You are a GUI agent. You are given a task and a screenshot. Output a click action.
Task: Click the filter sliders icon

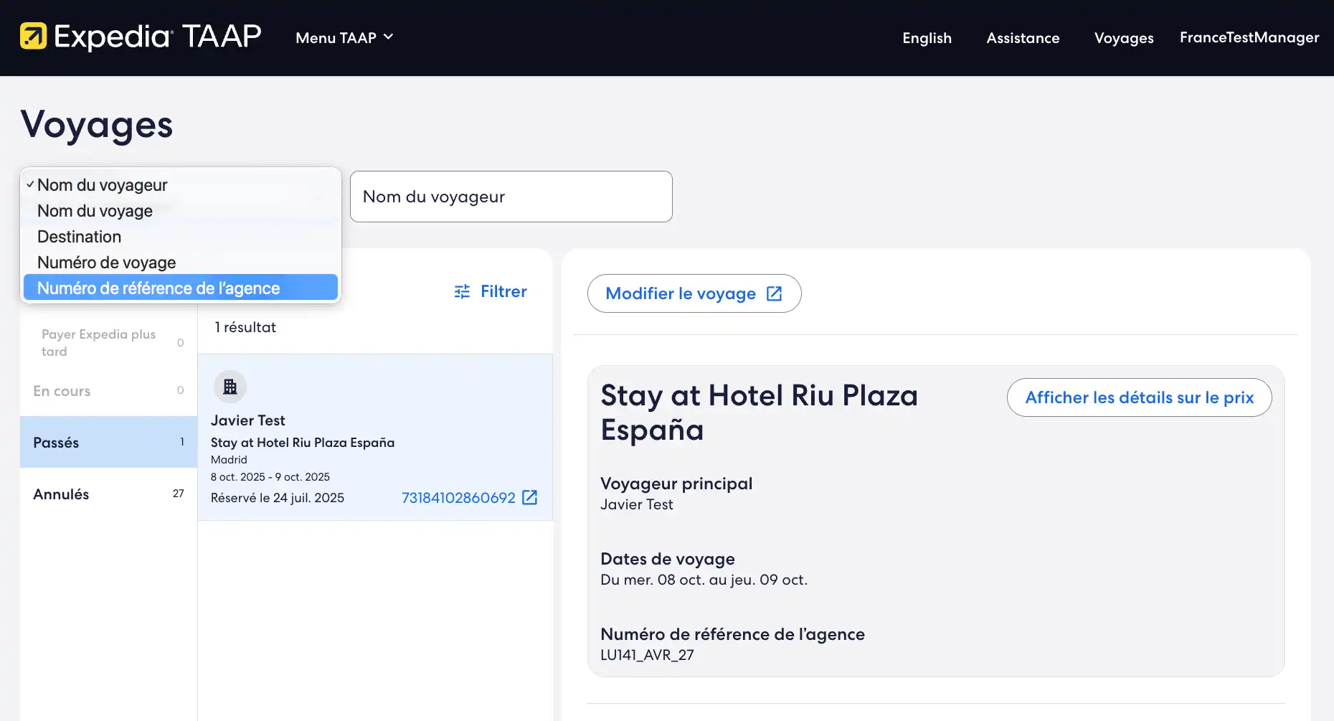pos(463,291)
